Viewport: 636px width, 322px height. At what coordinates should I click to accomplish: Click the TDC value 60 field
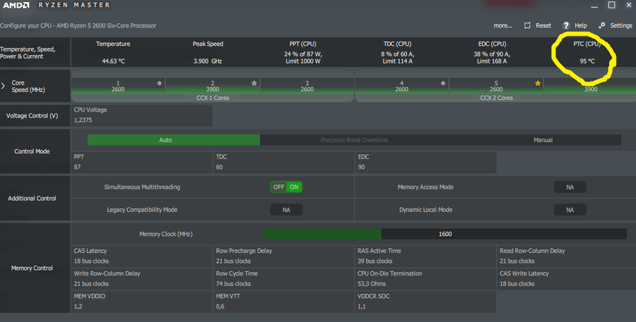tap(283, 162)
